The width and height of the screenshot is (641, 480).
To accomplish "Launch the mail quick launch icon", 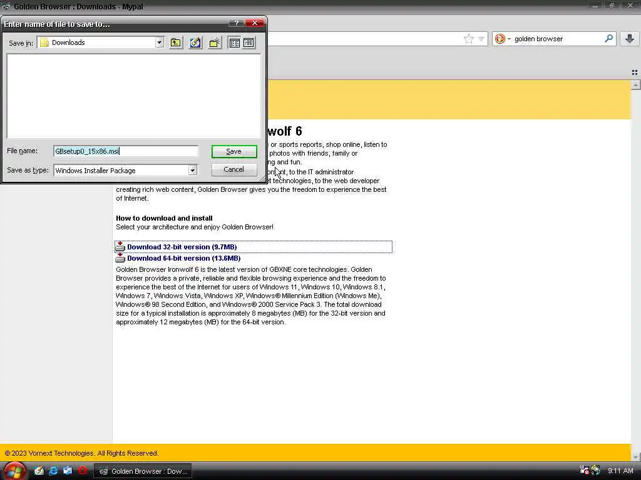I will click(x=68, y=471).
